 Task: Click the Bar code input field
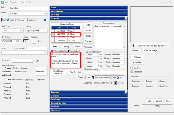[23, 61]
